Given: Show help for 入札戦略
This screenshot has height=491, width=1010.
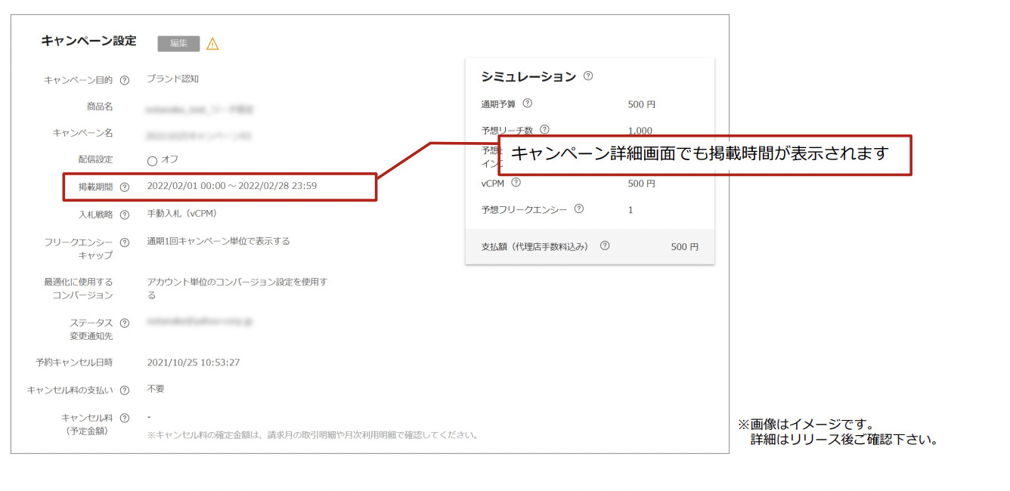Looking at the screenshot, I should (x=125, y=215).
